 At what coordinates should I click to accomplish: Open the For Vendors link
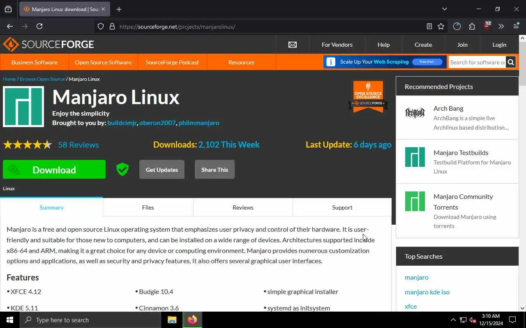point(337,45)
